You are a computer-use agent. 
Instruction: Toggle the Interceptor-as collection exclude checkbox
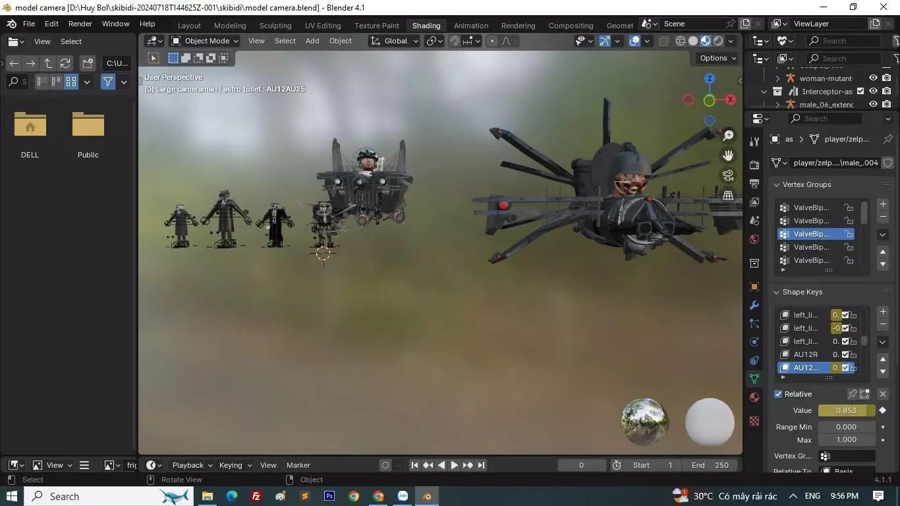[860, 92]
